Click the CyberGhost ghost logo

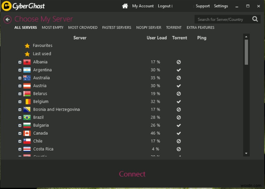(x=6, y=6)
